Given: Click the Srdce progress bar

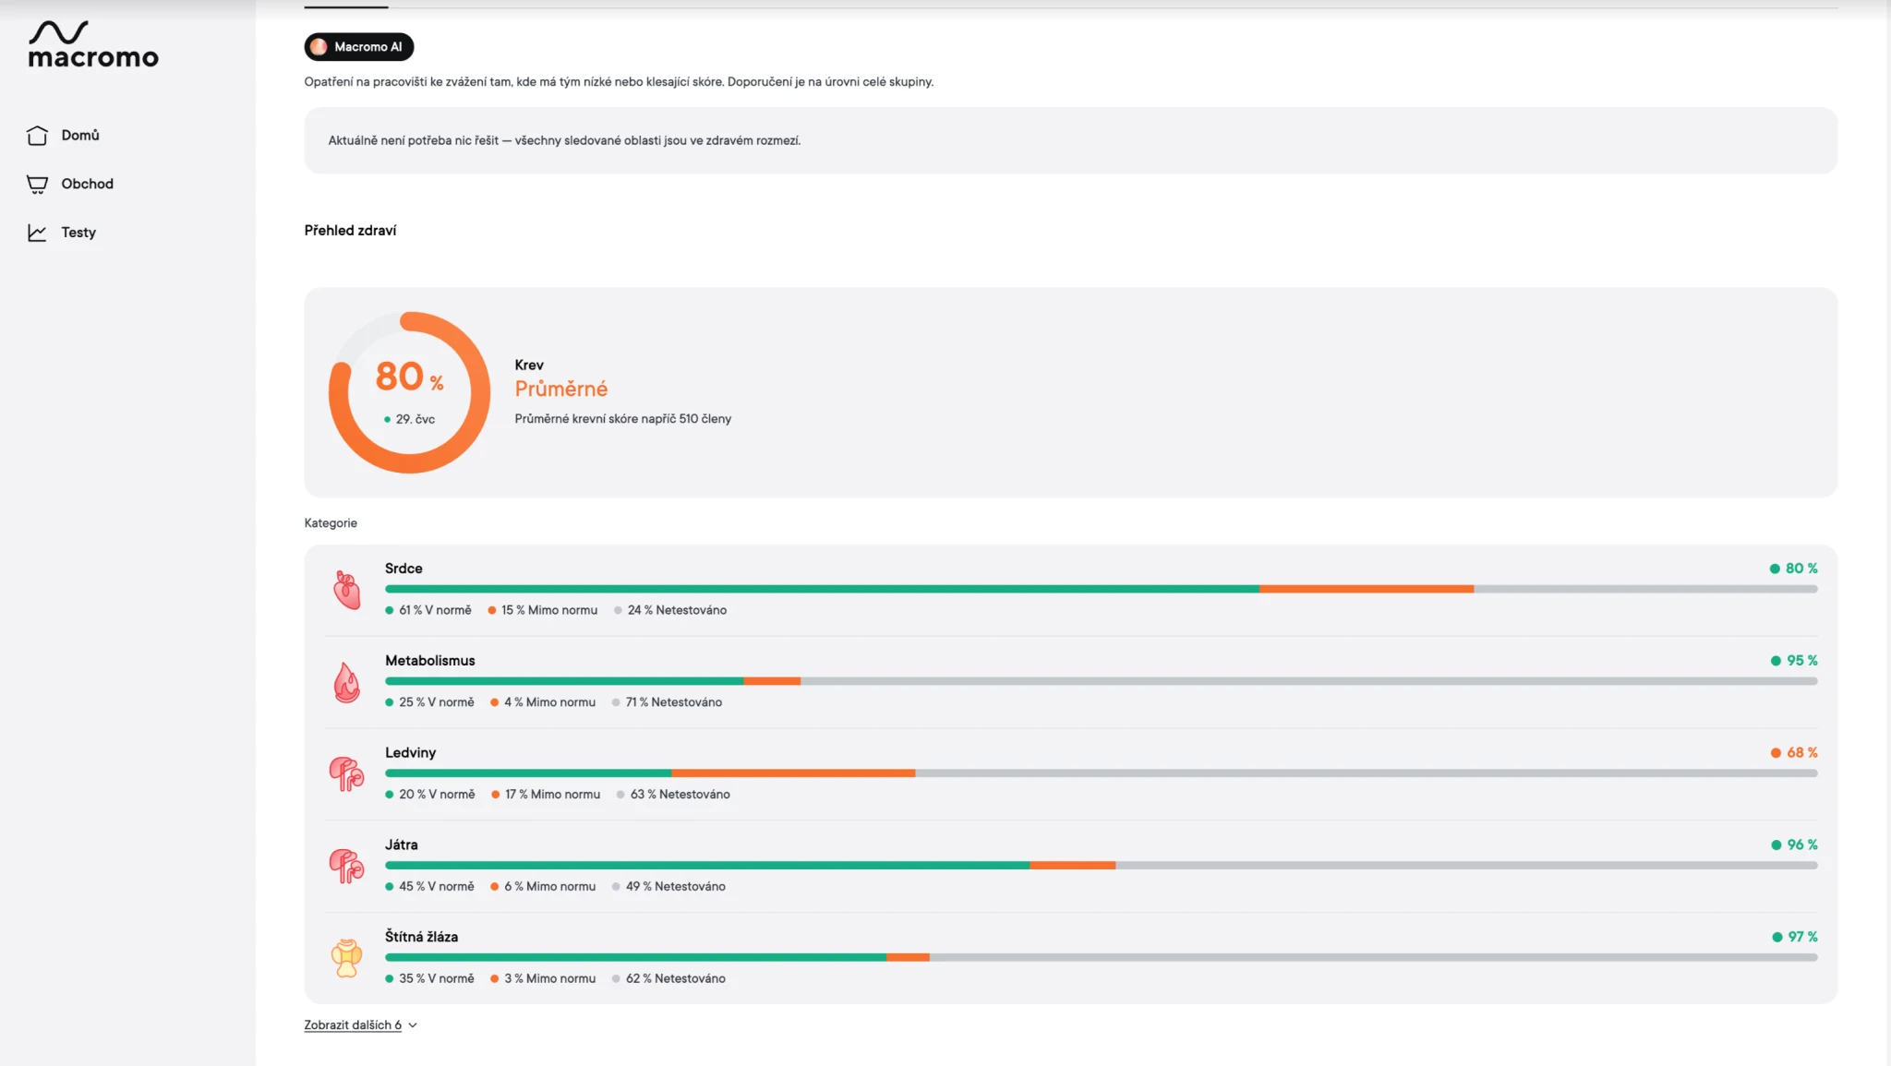Looking at the screenshot, I should coord(1101,589).
